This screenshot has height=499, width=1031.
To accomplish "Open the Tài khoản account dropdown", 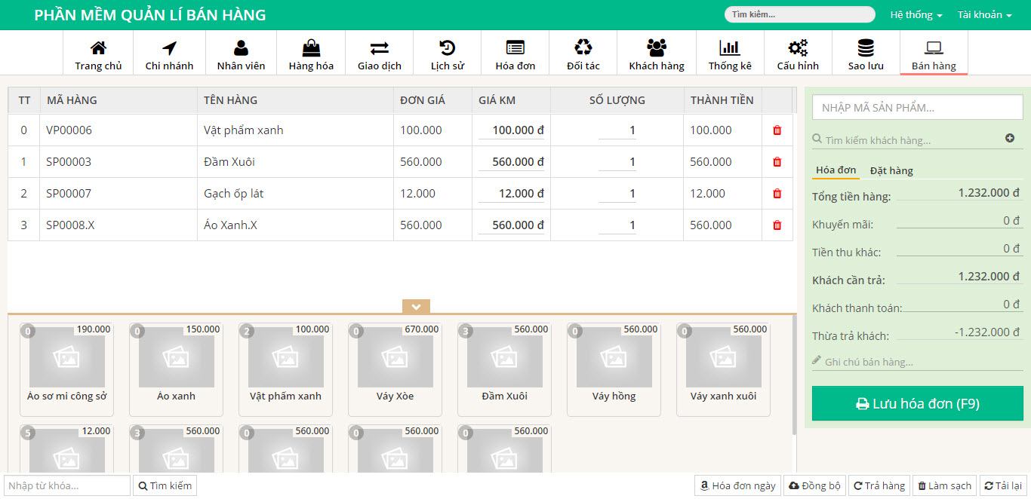I will pyautogui.click(x=984, y=15).
